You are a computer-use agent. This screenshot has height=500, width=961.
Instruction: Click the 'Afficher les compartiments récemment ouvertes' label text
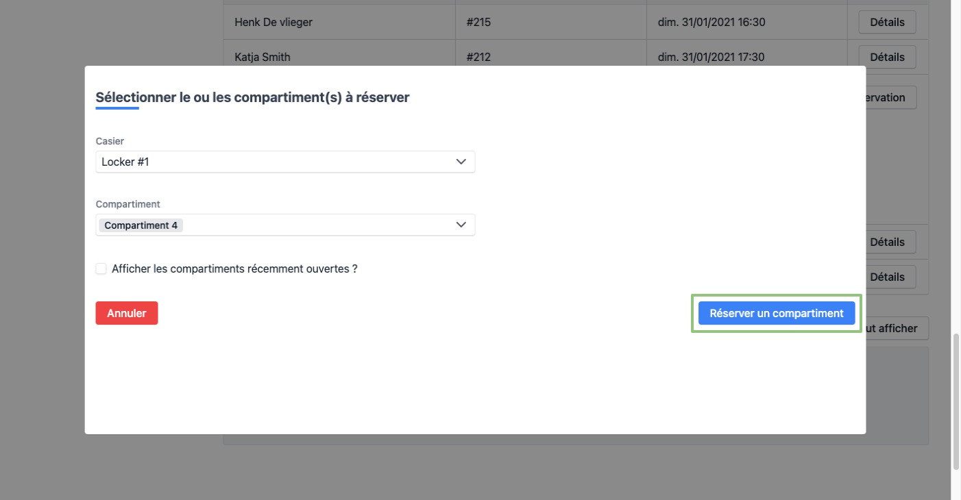234,268
